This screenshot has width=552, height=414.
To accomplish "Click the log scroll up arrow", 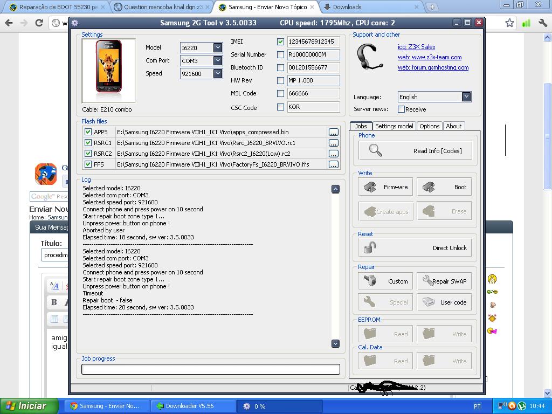I will tap(335, 189).
